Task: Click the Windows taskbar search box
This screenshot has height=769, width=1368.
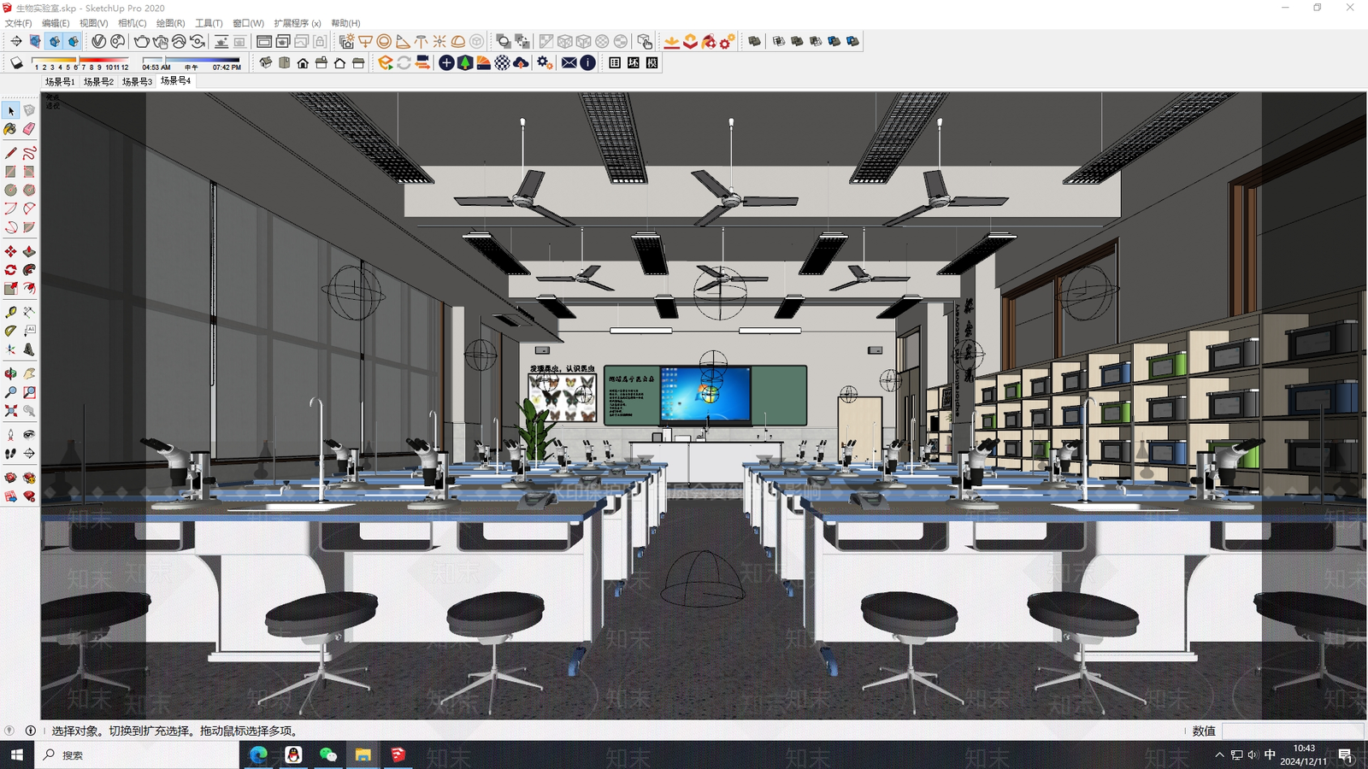Action: tap(137, 755)
